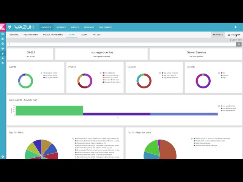Toggle vpc-agent-redhat in the Agents legend

pos(50,75)
